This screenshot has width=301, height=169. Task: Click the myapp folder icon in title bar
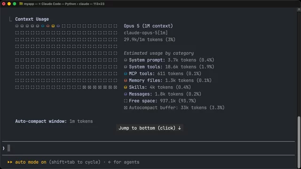[x=21, y=4]
